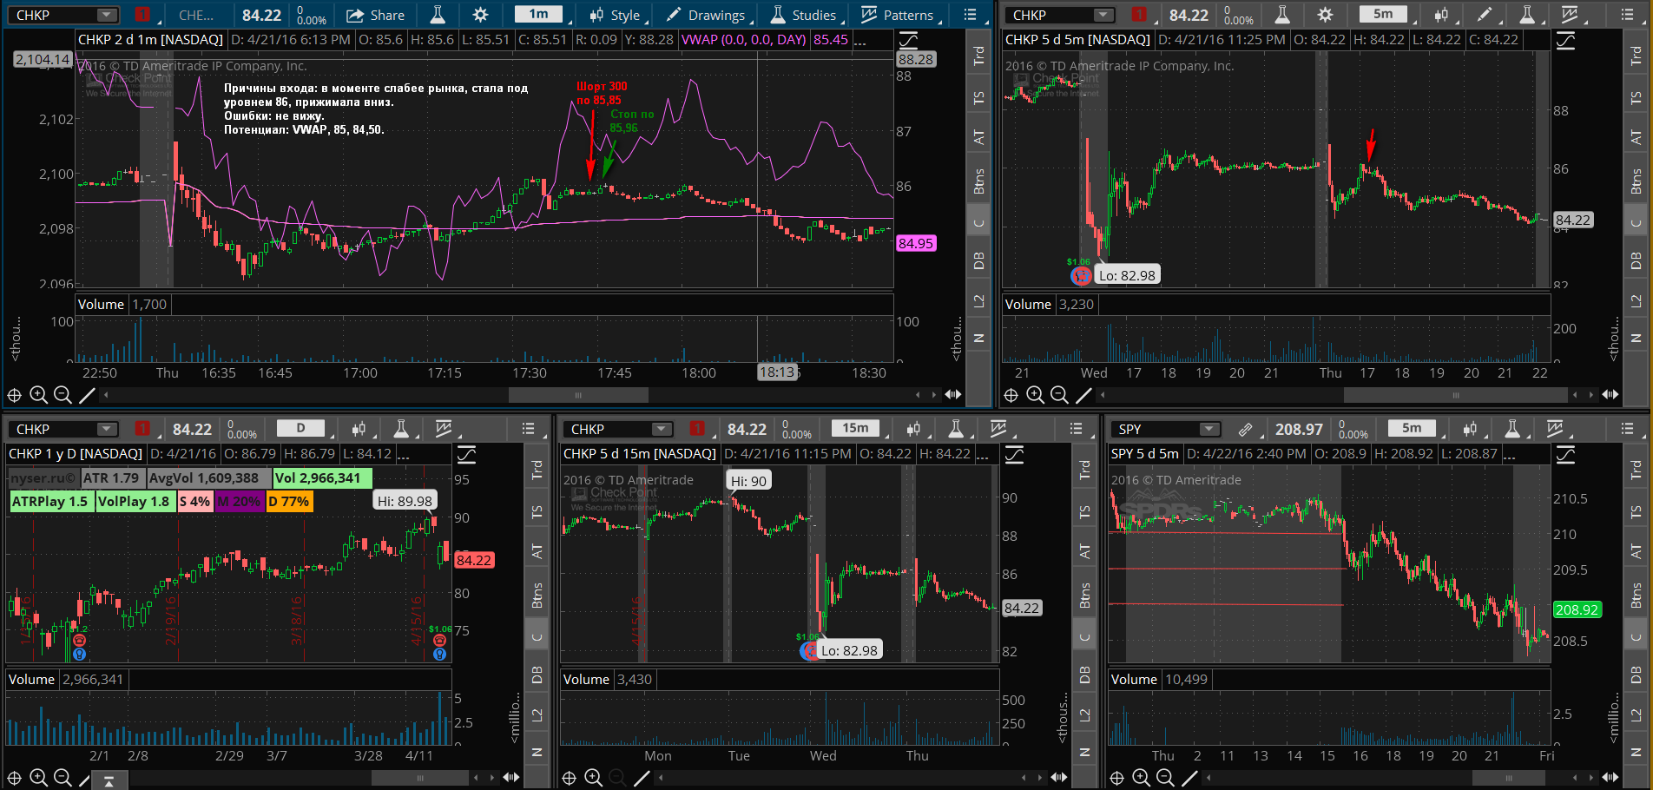Open chart settings gear in 1m chart
1653x790 pixels.
click(480, 15)
